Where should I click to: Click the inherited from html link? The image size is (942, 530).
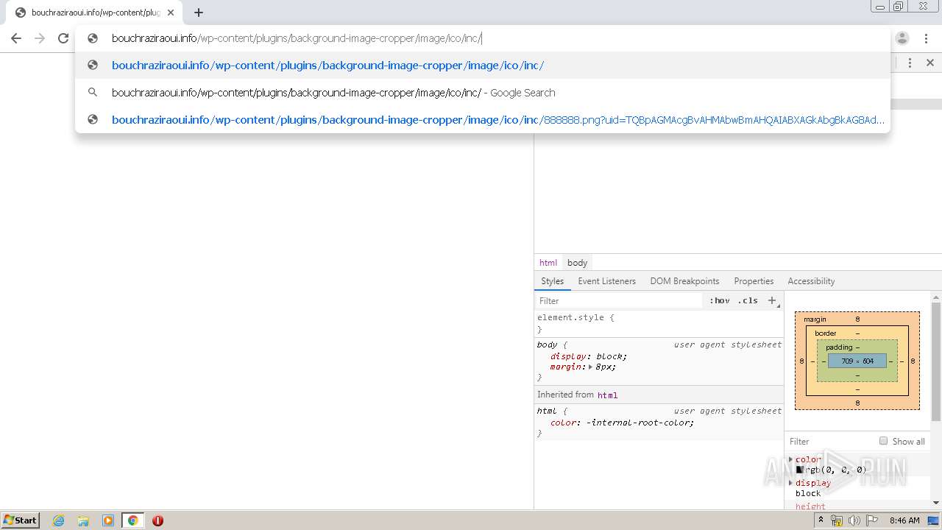click(x=607, y=395)
